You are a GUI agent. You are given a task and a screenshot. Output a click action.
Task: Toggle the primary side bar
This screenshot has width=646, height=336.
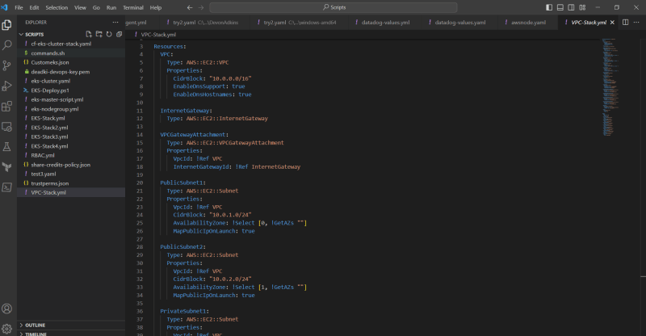[x=549, y=7]
